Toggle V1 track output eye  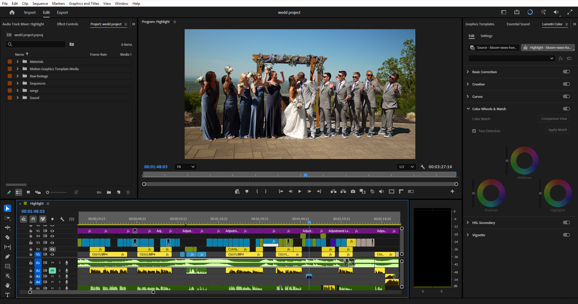52,254
